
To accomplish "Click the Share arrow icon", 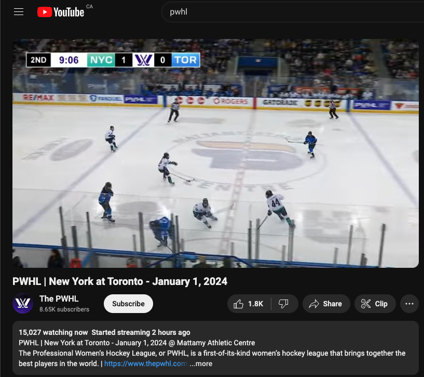I will [314, 304].
